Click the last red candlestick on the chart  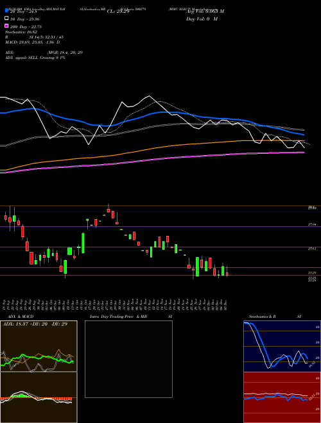tap(227, 274)
